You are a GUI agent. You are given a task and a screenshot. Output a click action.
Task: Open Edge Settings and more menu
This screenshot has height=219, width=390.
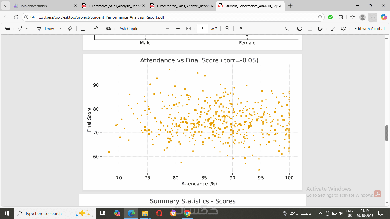373,17
